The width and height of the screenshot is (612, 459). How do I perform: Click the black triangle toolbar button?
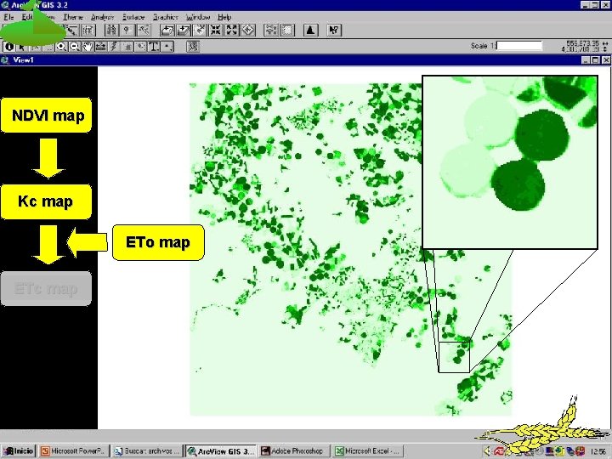tap(311, 30)
